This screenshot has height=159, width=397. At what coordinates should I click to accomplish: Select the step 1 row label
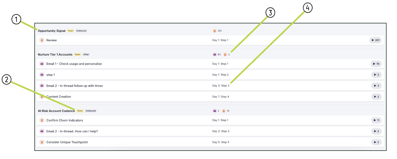click(51, 75)
